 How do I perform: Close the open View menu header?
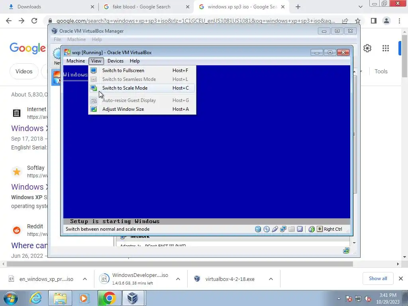[96, 61]
